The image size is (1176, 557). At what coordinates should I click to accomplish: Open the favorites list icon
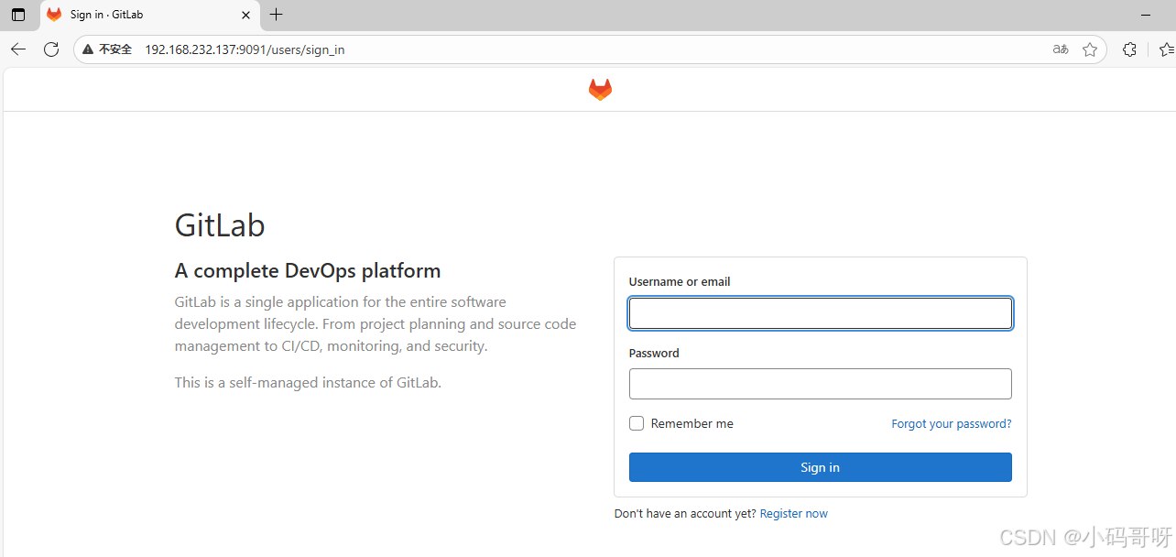click(x=1166, y=49)
